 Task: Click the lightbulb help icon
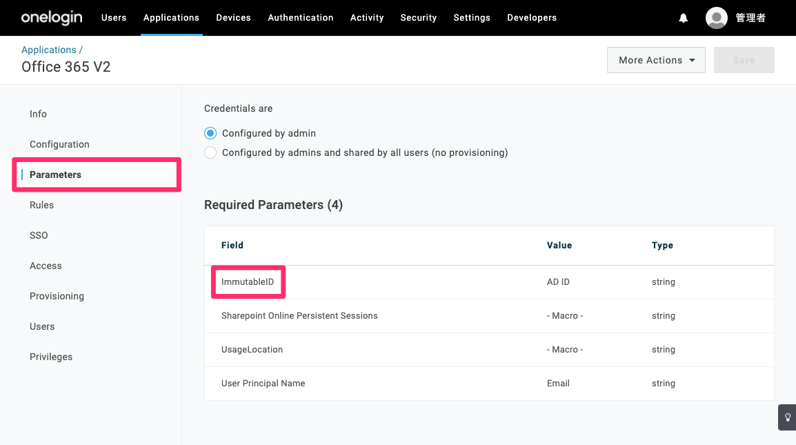(x=787, y=417)
